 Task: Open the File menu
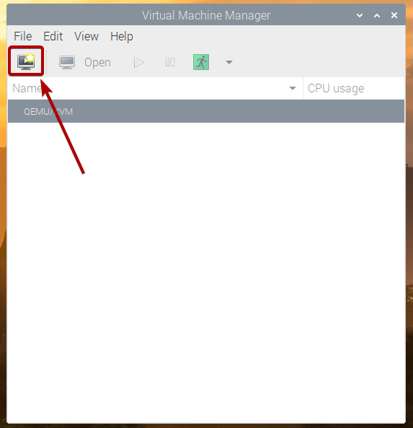coord(23,36)
